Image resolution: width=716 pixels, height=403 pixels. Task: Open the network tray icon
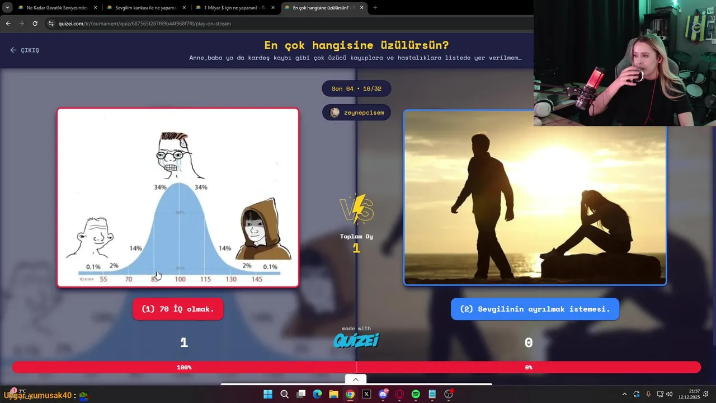[660, 394]
